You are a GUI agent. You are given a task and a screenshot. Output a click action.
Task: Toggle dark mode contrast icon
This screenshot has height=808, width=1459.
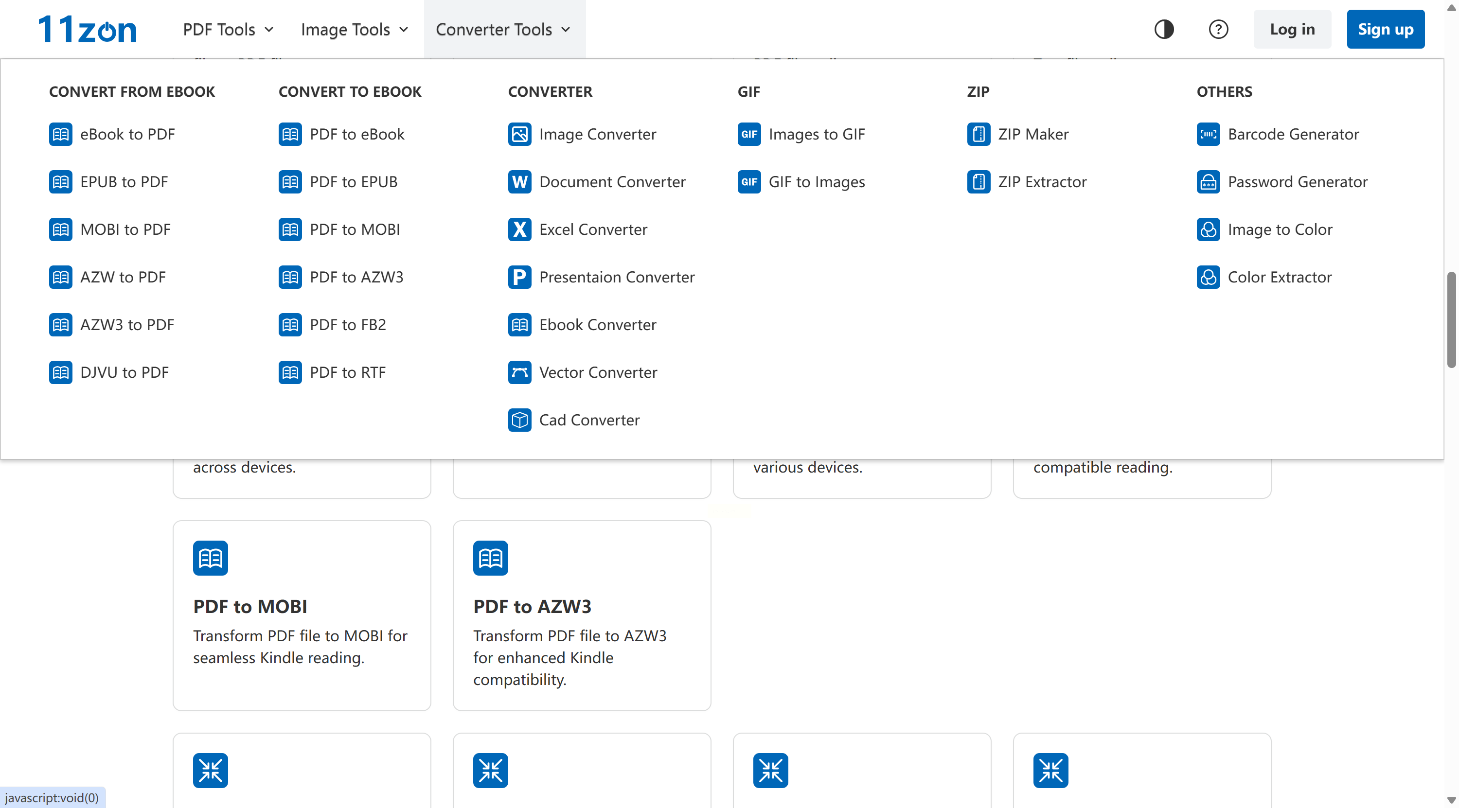point(1164,29)
